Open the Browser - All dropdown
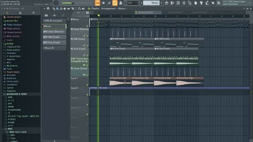This screenshot has width=253, height=142. (19, 9)
